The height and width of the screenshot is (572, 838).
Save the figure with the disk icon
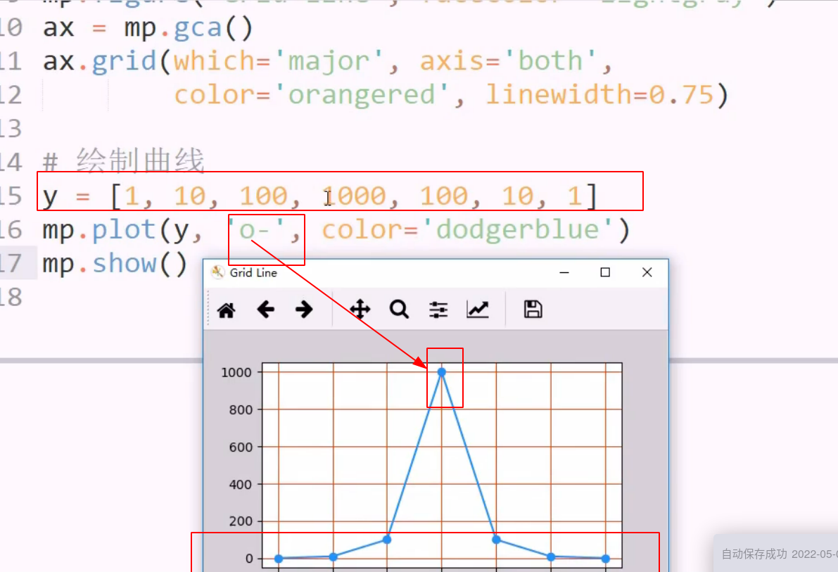tap(533, 310)
